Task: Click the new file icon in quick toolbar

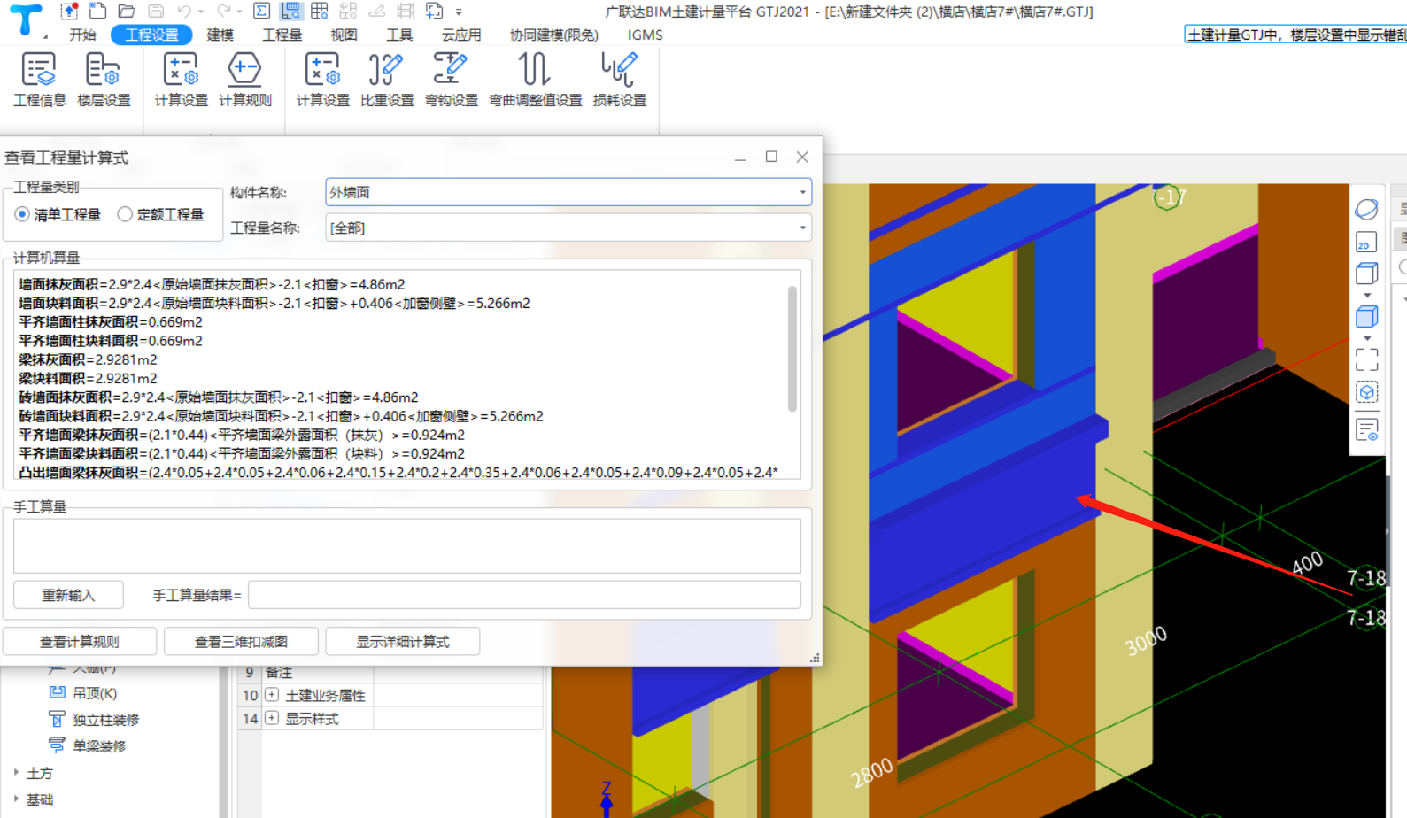Action: [x=98, y=12]
